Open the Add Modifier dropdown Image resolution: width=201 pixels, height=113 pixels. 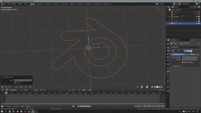[185, 47]
